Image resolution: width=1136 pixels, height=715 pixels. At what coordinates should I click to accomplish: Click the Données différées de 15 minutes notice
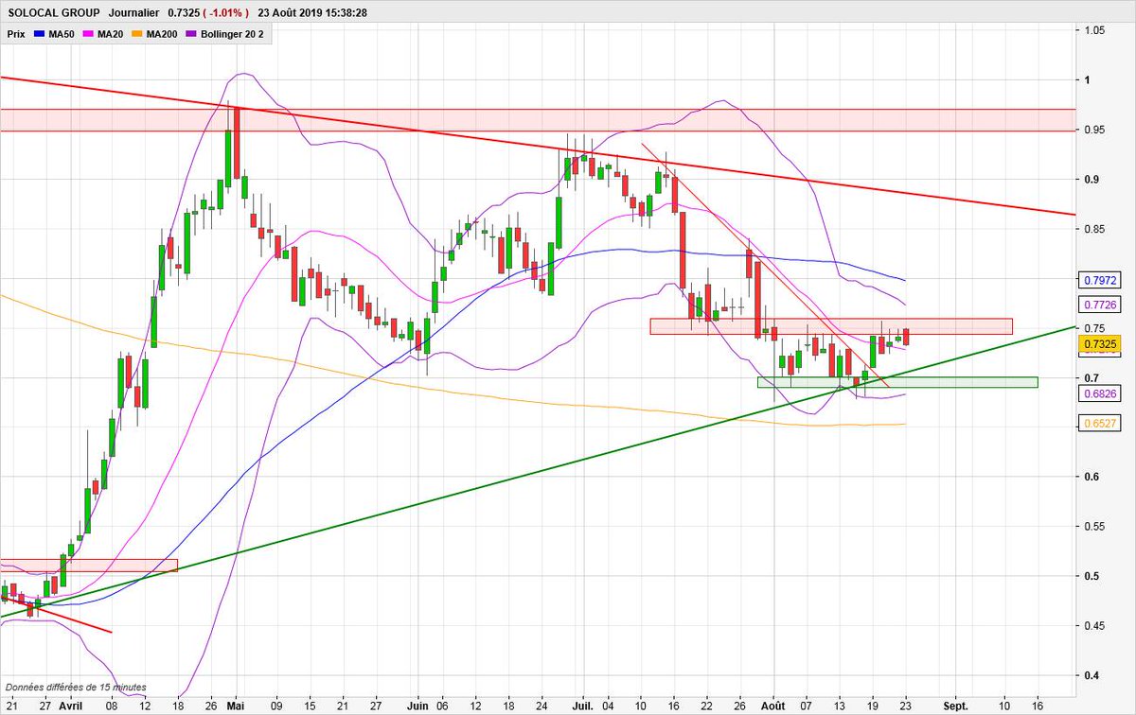coord(75,687)
